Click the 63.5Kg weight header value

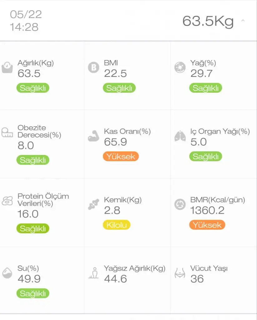pyautogui.click(x=208, y=21)
